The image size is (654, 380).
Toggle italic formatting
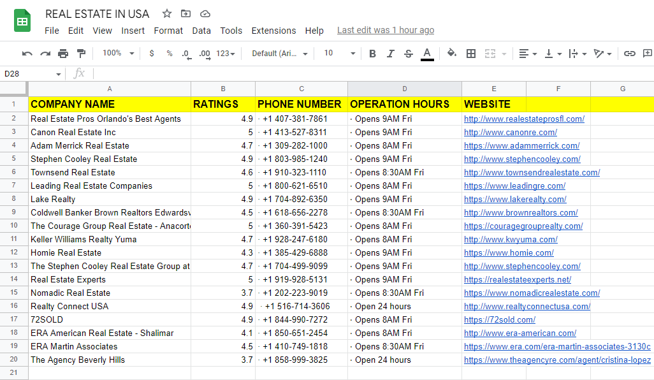(390, 54)
